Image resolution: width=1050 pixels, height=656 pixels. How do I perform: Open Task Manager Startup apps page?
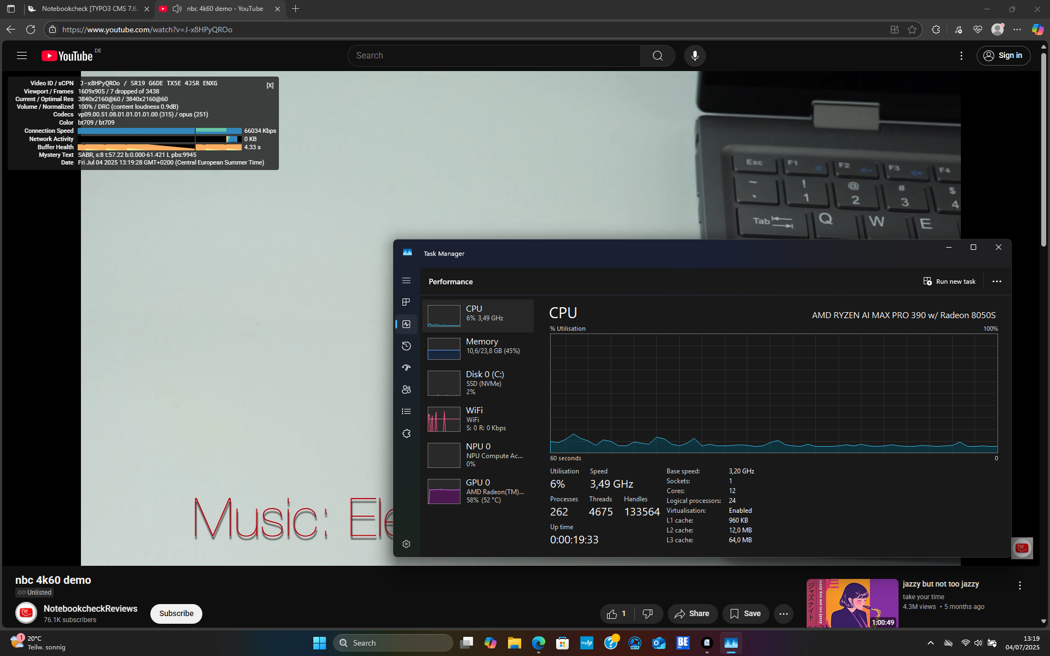pos(406,368)
